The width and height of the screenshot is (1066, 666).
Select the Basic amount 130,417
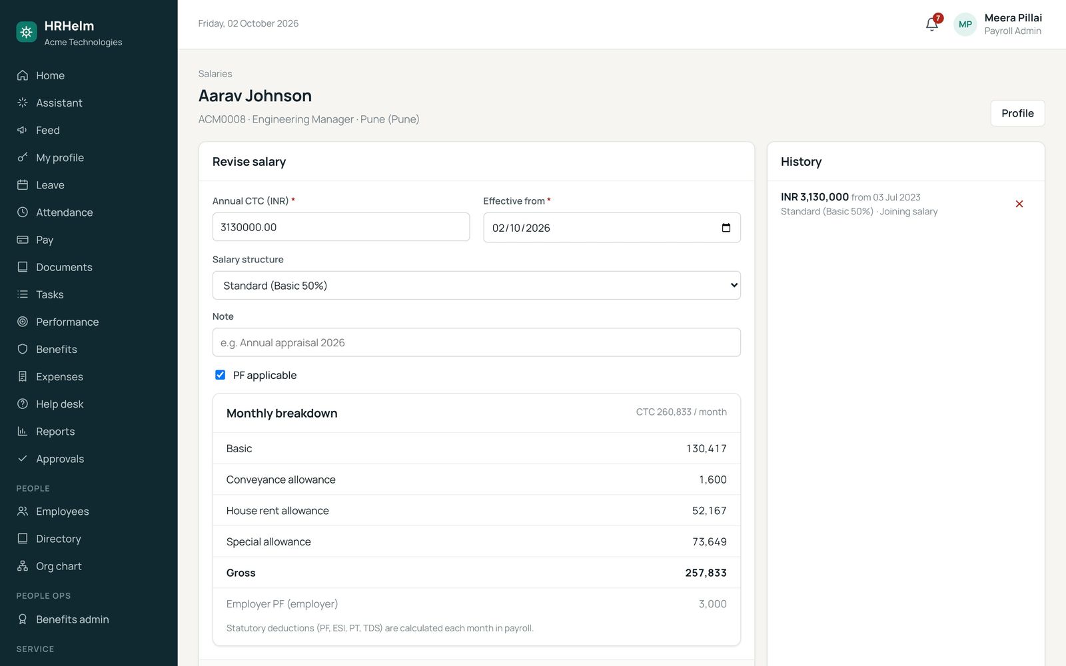tap(706, 448)
